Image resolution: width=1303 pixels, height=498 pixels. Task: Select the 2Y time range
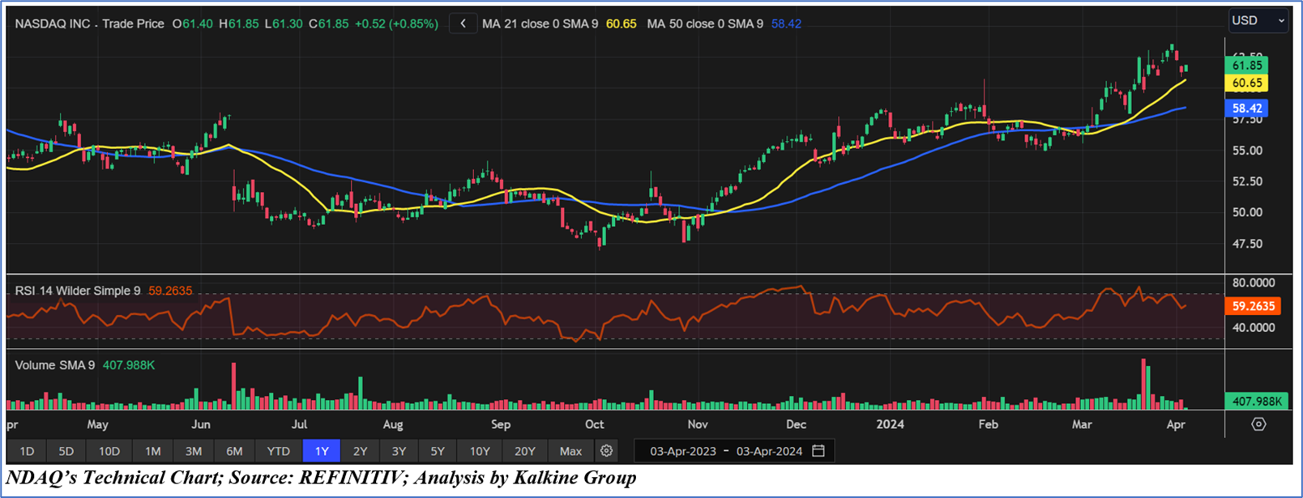pos(361,451)
